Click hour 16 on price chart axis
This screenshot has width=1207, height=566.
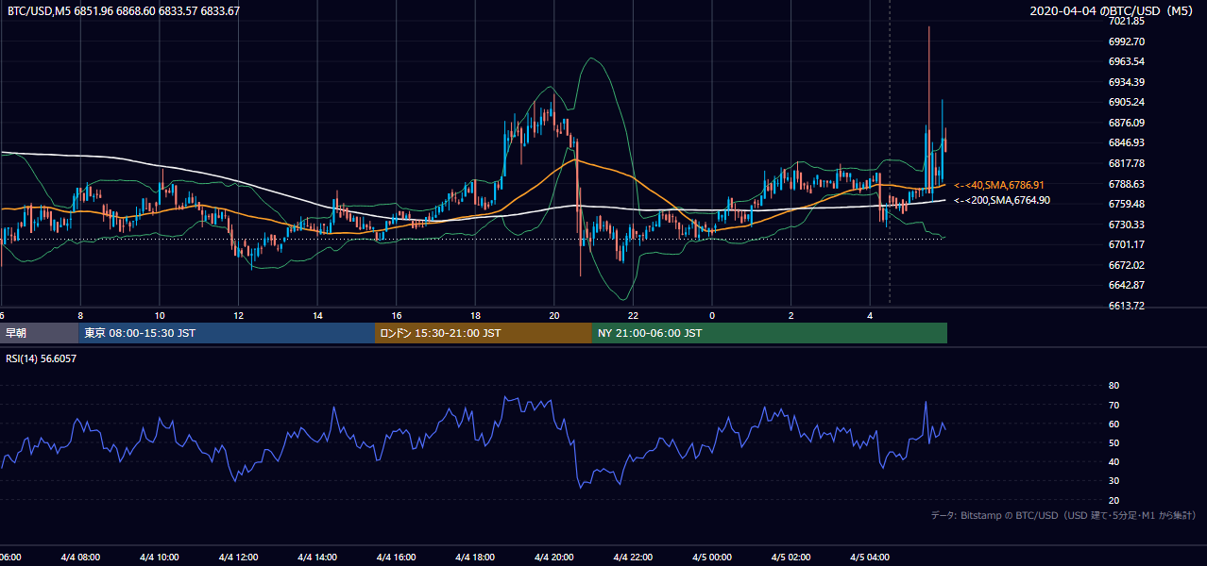point(397,315)
